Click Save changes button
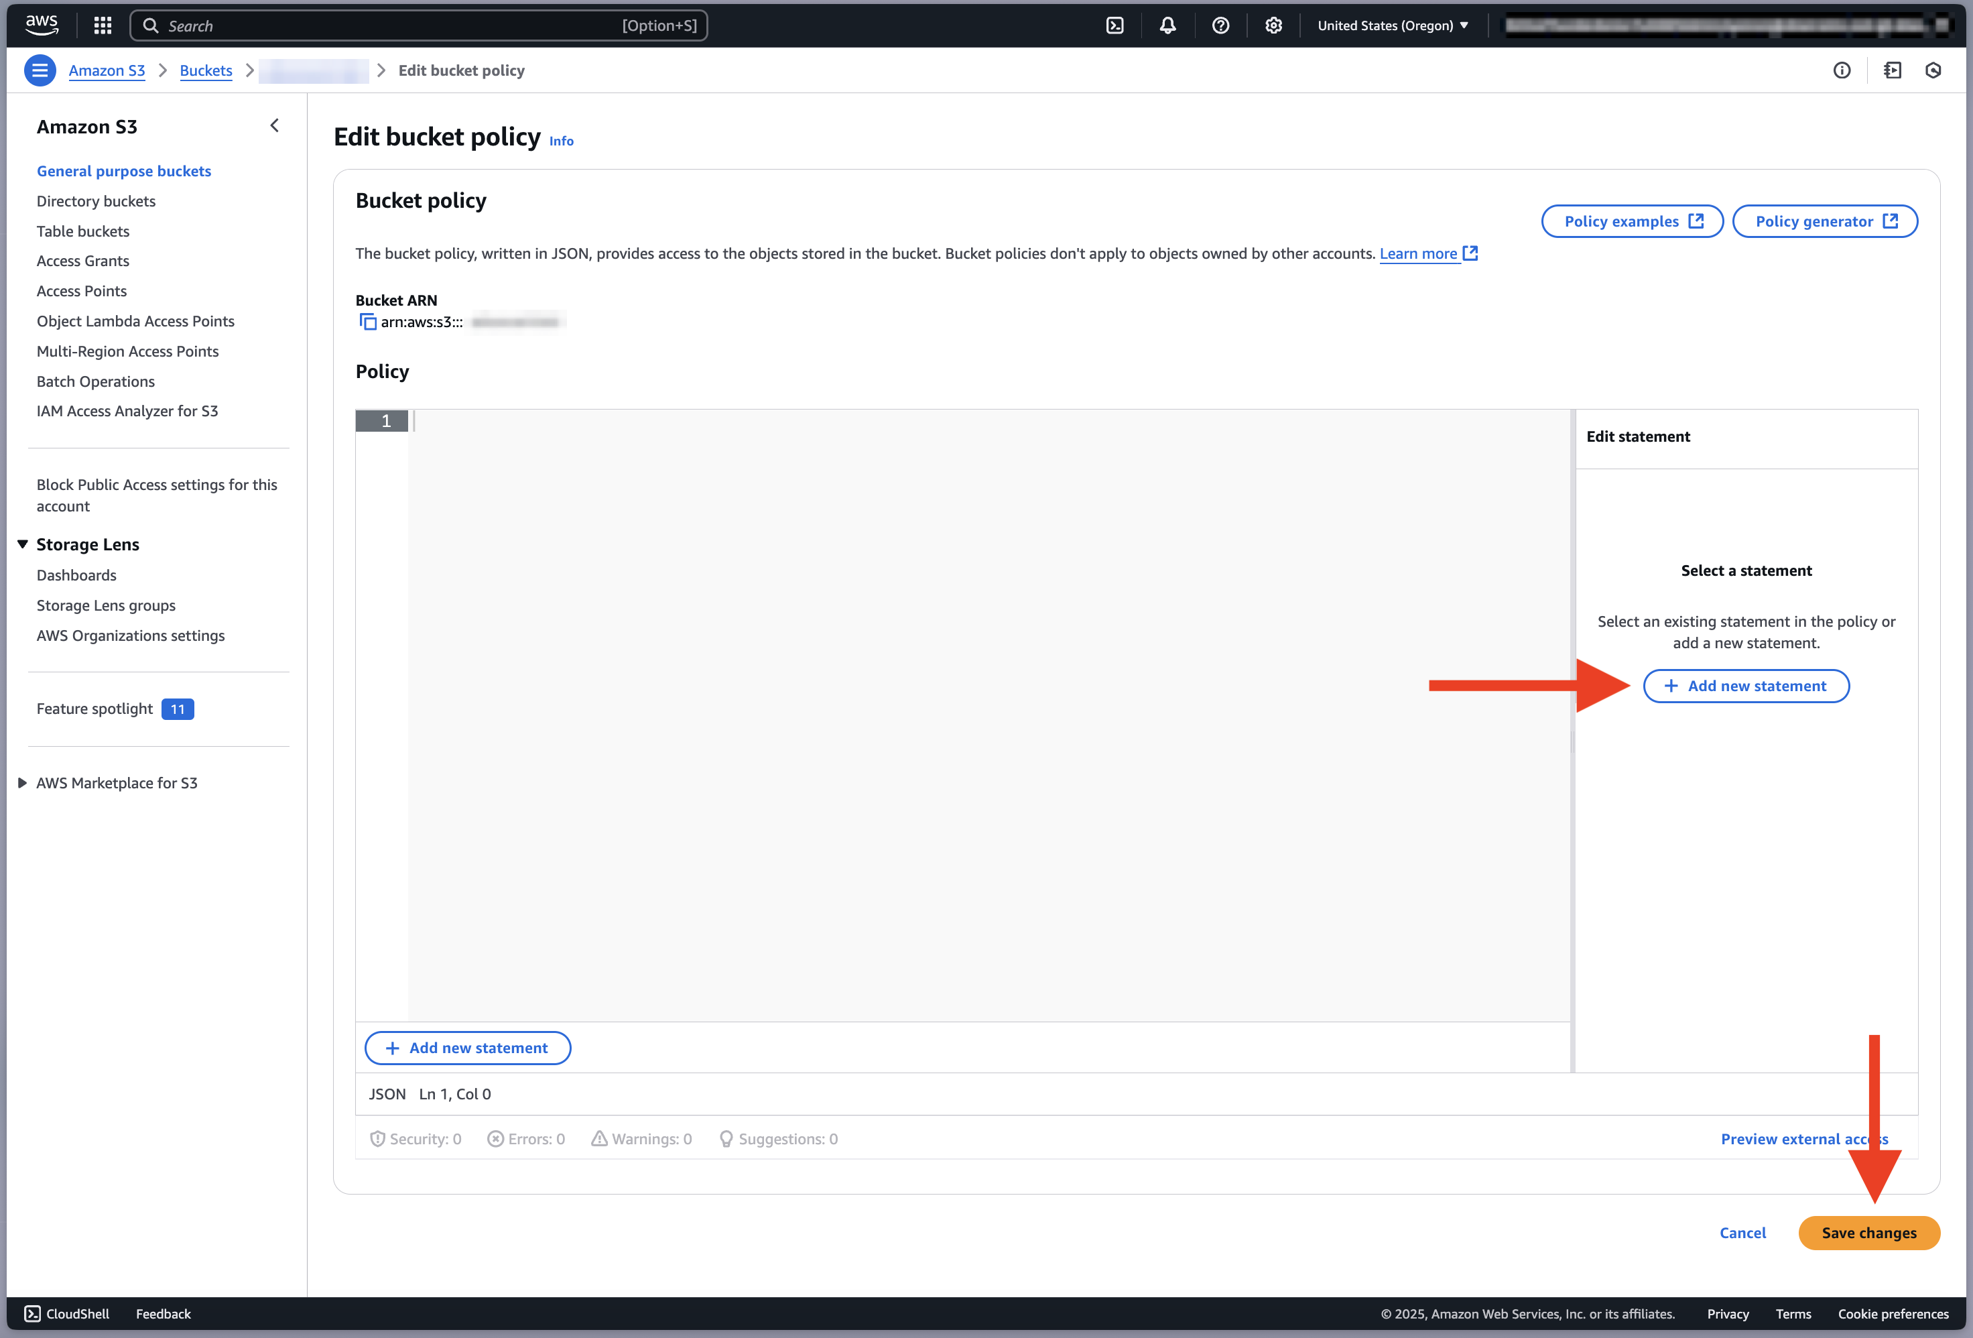1973x1338 pixels. point(1868,1233)
